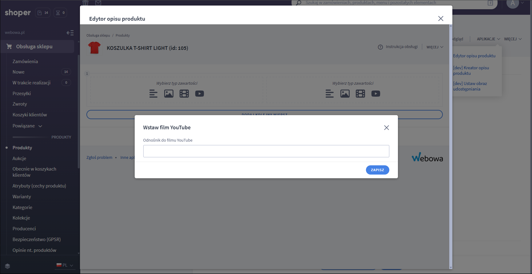Close the Wstaw film YouTube dialog
The height and width of the screenshot is (274, 532).
(x=387, y=128)
